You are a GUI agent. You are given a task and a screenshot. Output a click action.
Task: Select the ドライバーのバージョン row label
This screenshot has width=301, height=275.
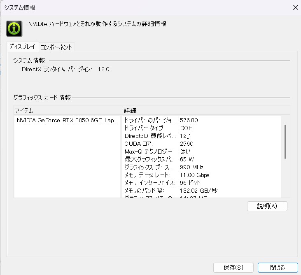(150, 120)
